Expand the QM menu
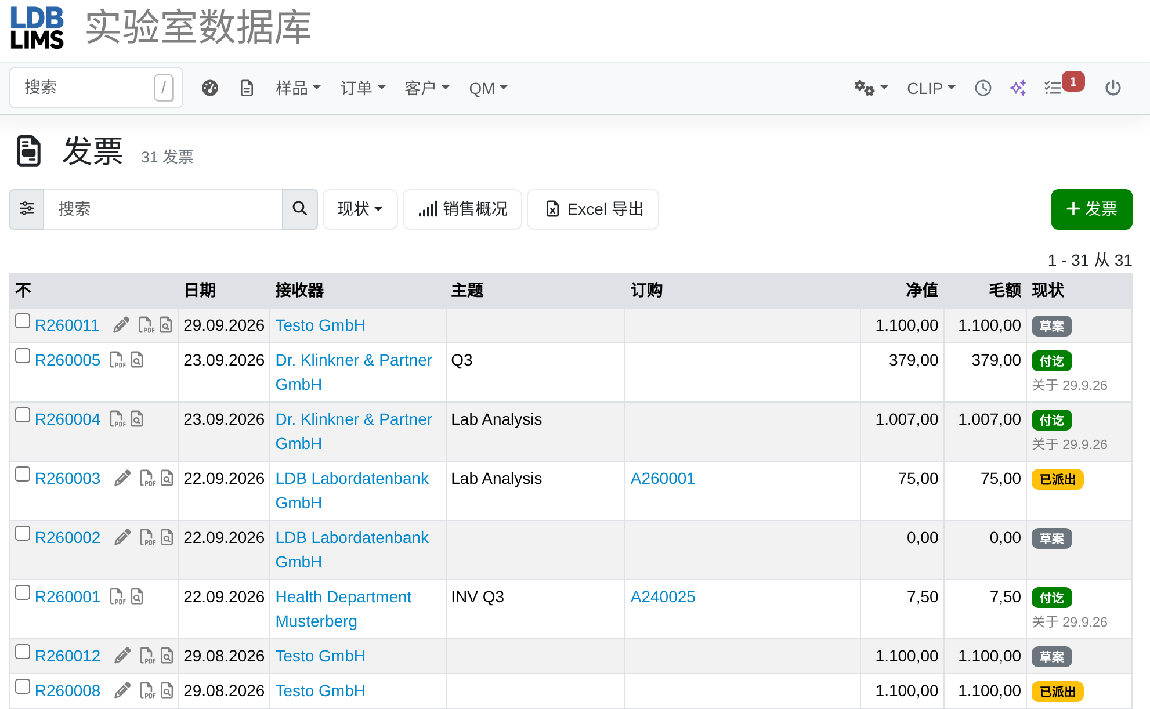The image size is (1150, 709). pyautogui.click(x=489, y=88)
